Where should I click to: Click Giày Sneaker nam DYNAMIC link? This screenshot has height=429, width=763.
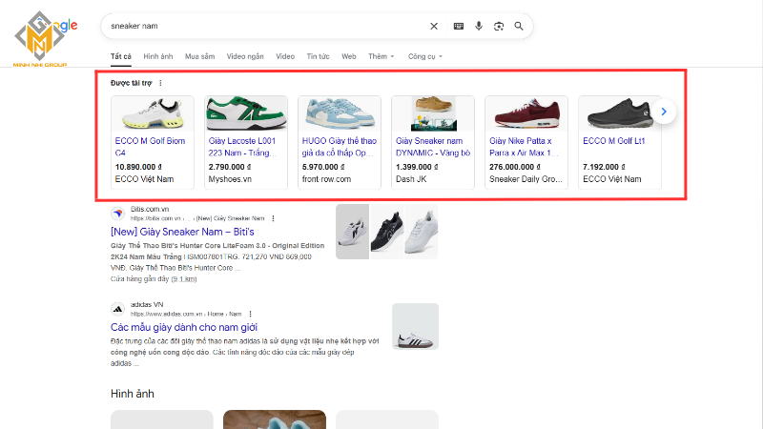pos(433,147)
